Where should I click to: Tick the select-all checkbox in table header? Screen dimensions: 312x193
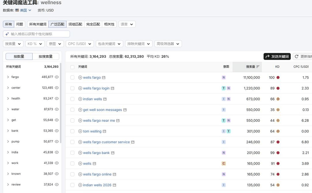click(x=73, y=67)
